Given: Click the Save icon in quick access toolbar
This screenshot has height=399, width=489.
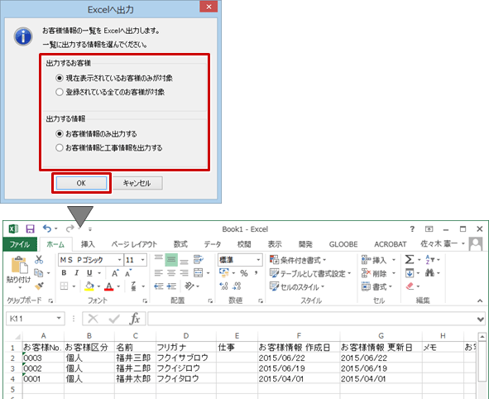Looking at the screenshot, I should [30, 229].
